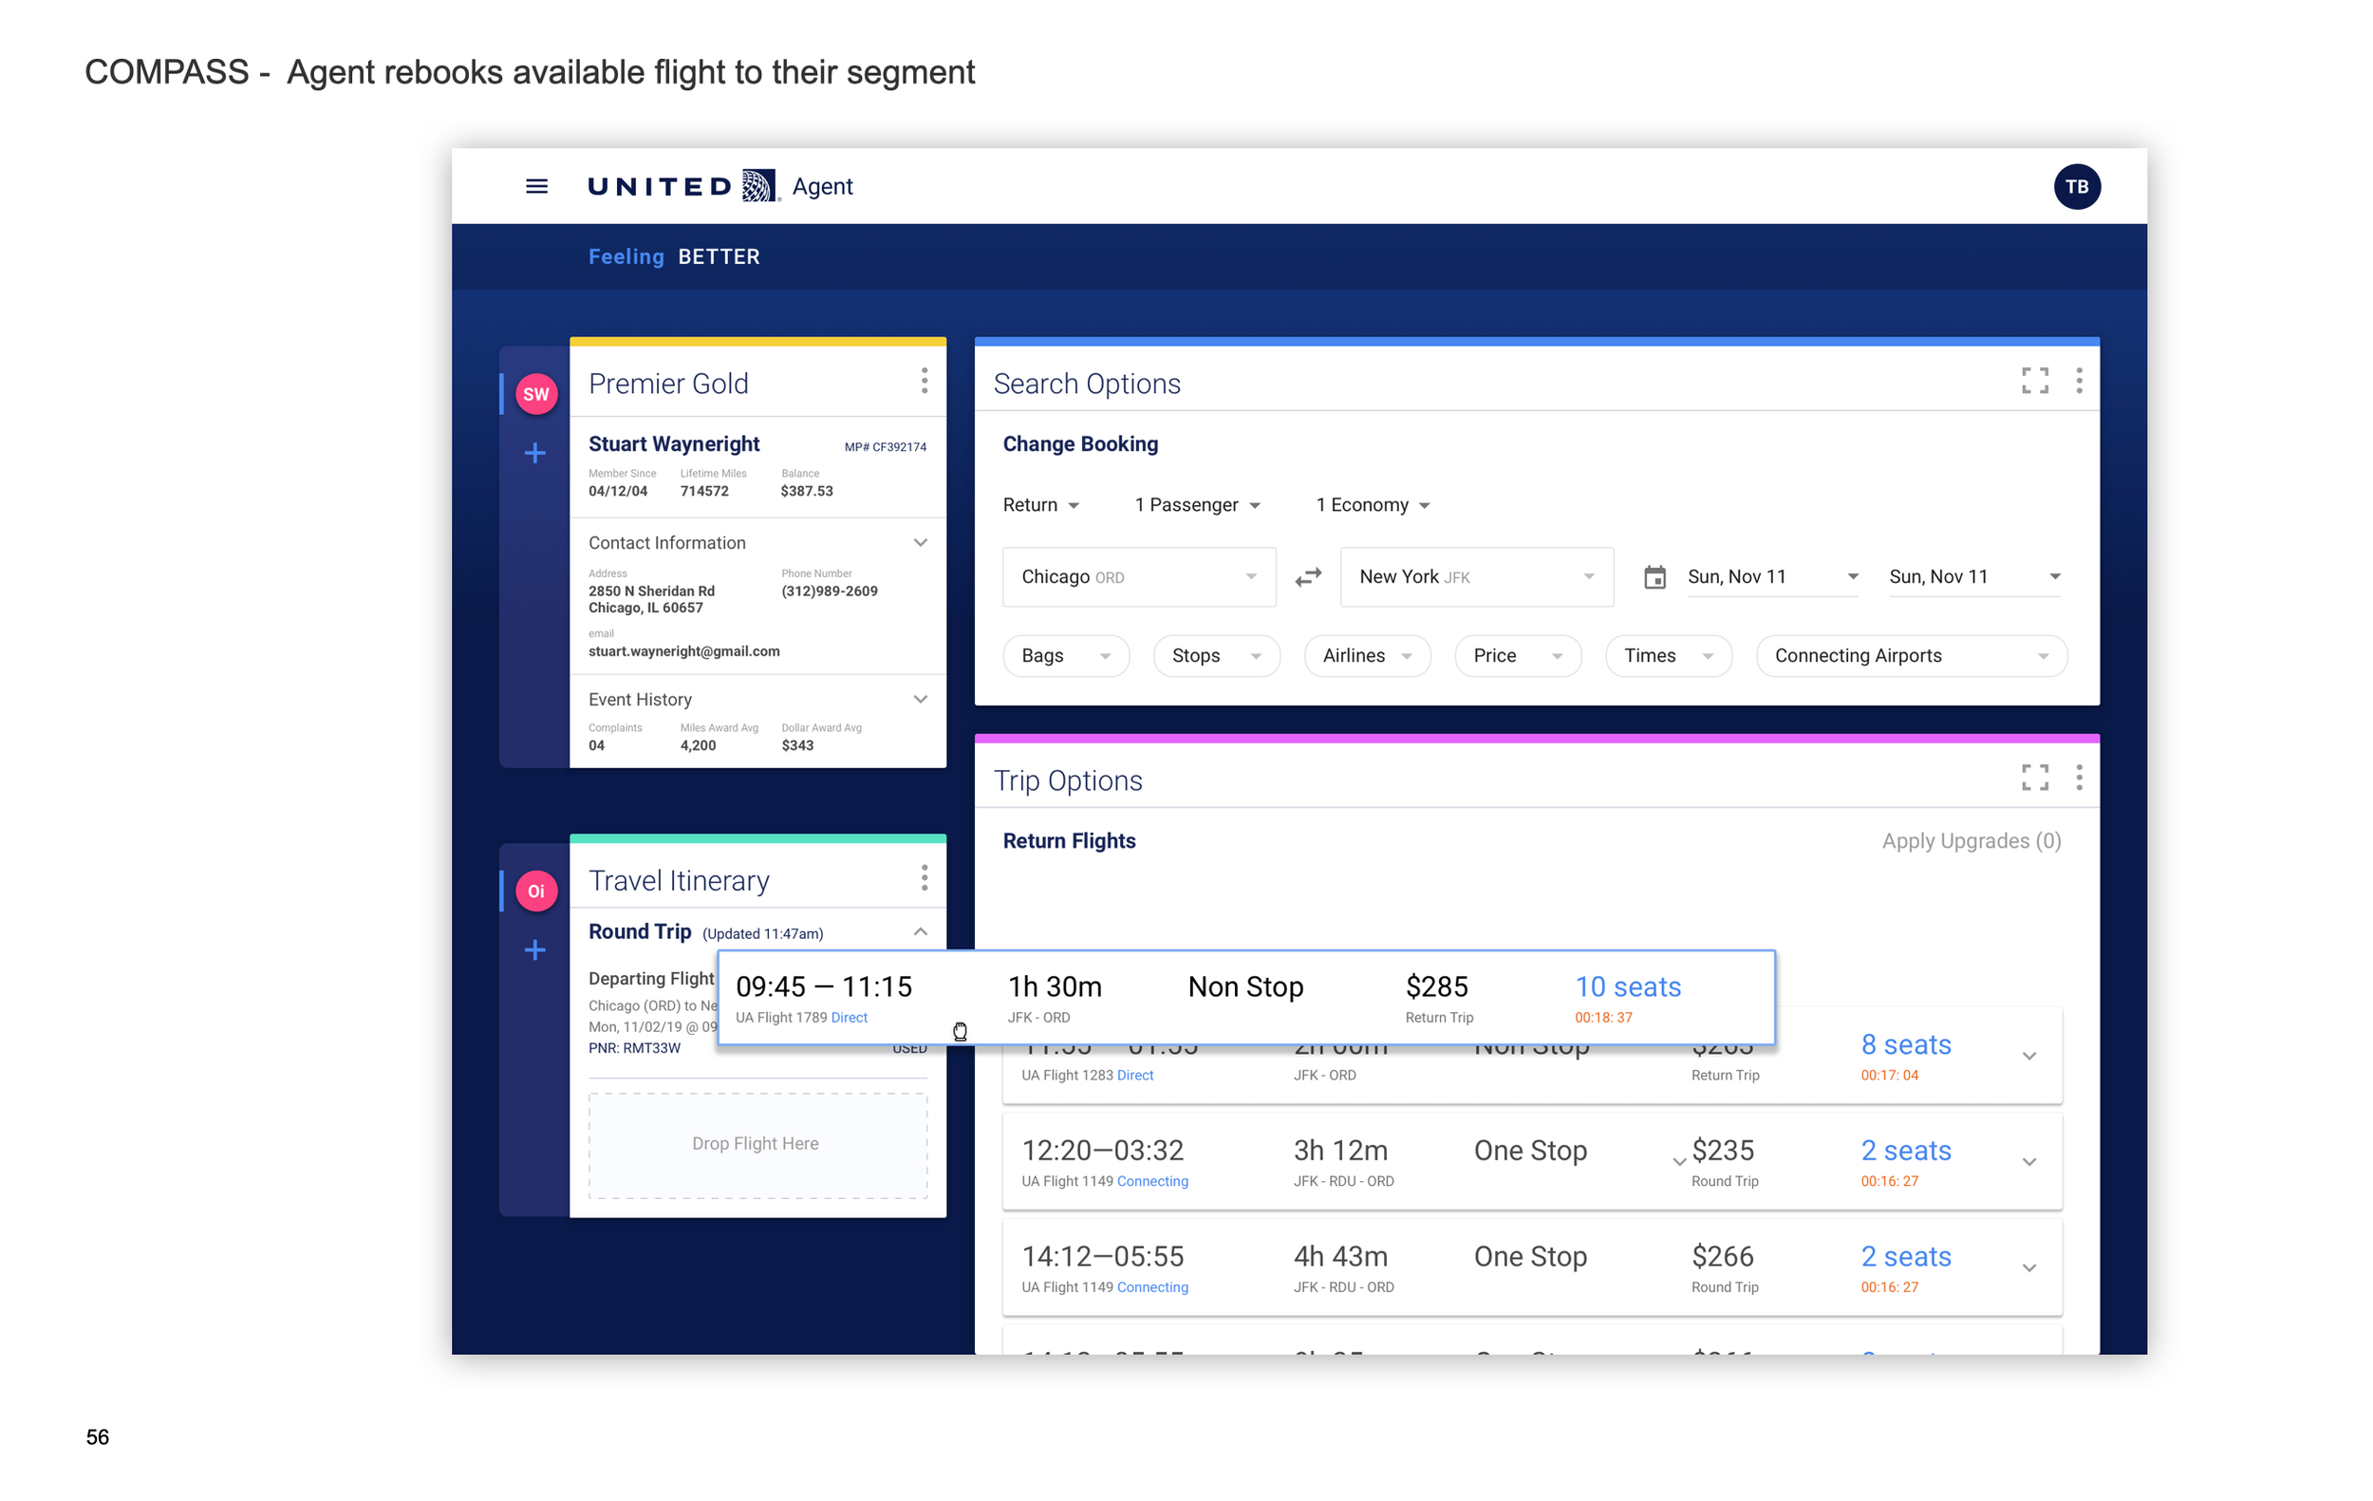Swap Chicago and New York airports
The width and height of the screenshot is (2373, 1501).
[1308, 576]
